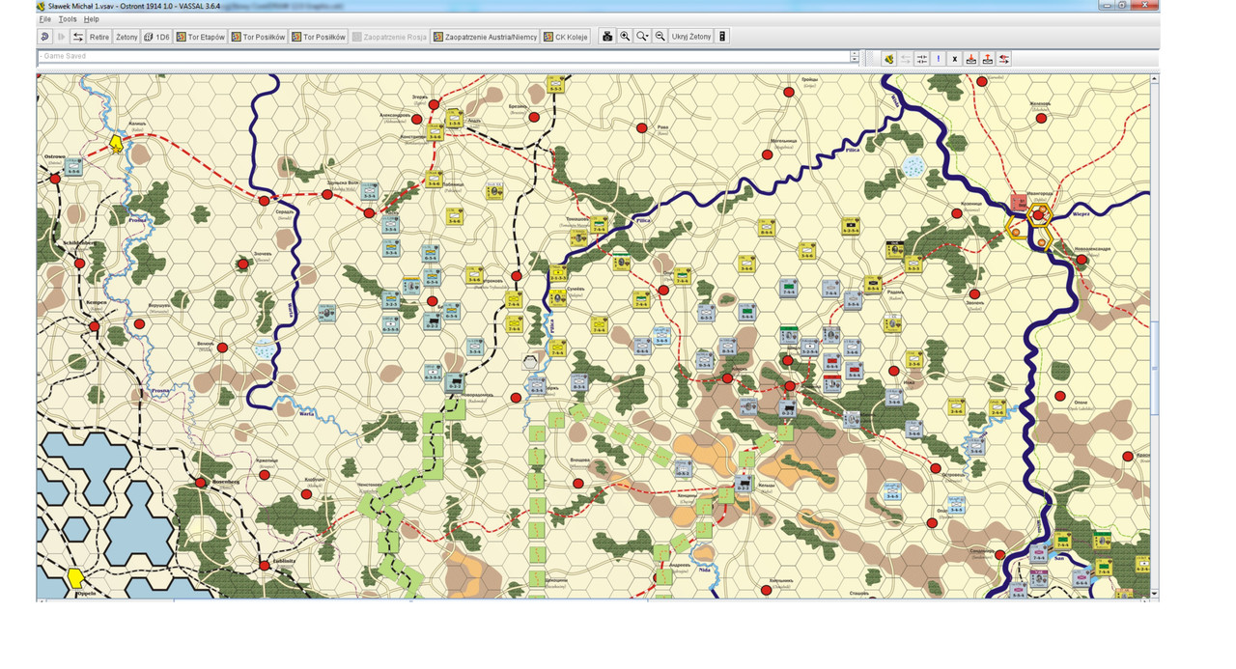Click the chat panel up stepper arrow
The height and width of the screenshot is (669, 1236).
(855, 54)
